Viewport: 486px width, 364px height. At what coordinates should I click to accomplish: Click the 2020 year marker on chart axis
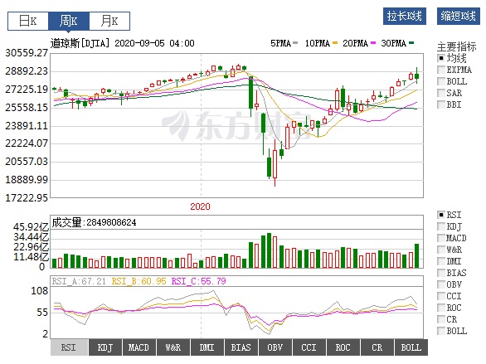coord(200,206)
